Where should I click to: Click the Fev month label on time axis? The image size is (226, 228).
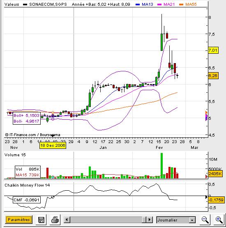point(159,148)
